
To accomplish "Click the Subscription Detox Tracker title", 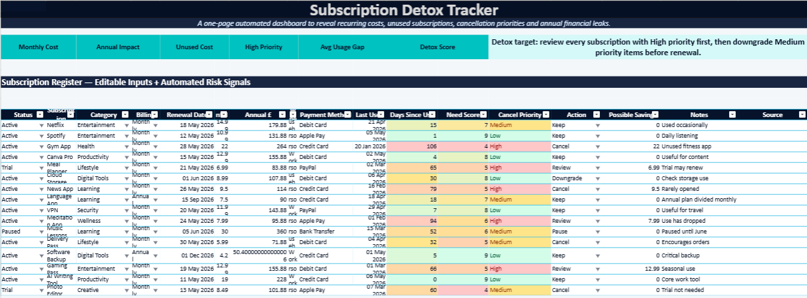I will 403,10.
